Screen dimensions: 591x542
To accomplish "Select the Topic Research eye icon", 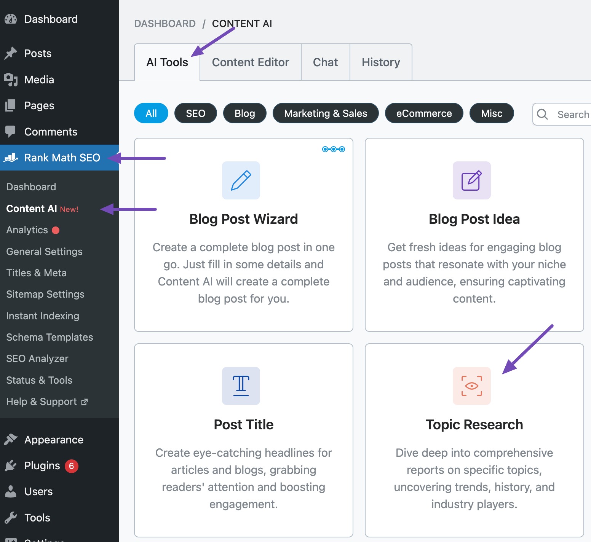I will 471,386.
